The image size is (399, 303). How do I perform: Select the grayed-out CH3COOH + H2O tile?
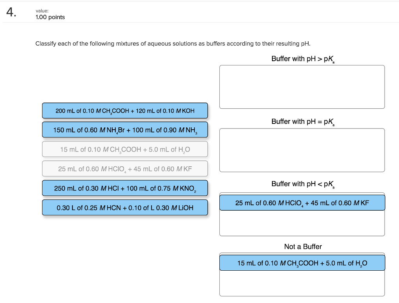(x=125, y=149)
